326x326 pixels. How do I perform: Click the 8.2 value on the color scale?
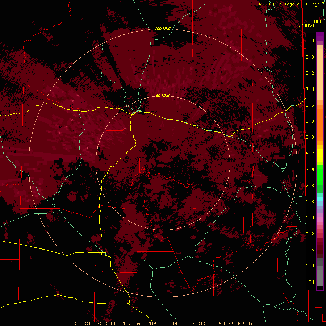(310, 73)
